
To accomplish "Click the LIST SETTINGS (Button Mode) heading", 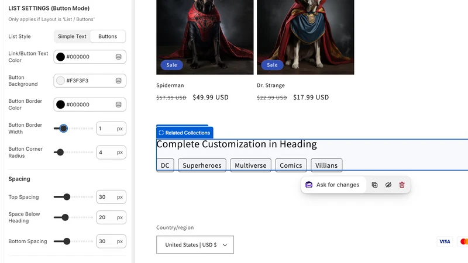I will (49, 8).
